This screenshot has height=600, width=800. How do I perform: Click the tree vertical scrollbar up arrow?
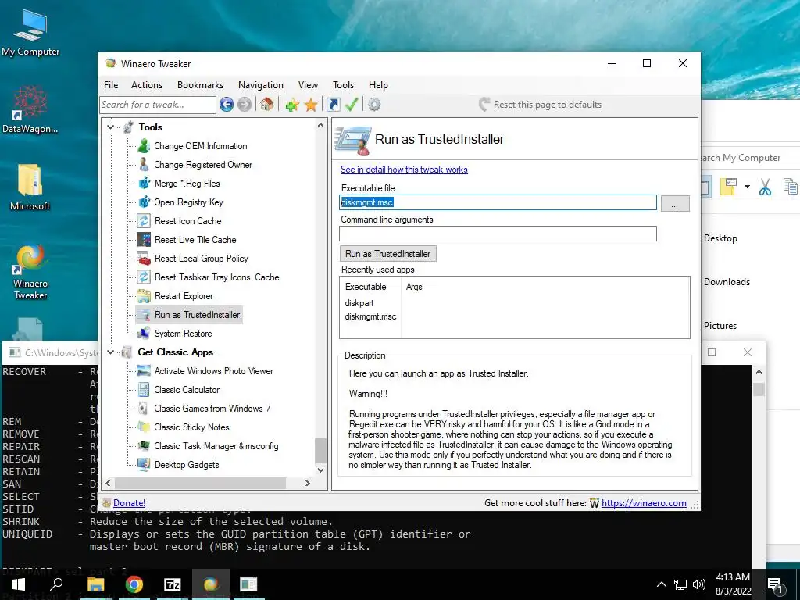click(320, 125)
